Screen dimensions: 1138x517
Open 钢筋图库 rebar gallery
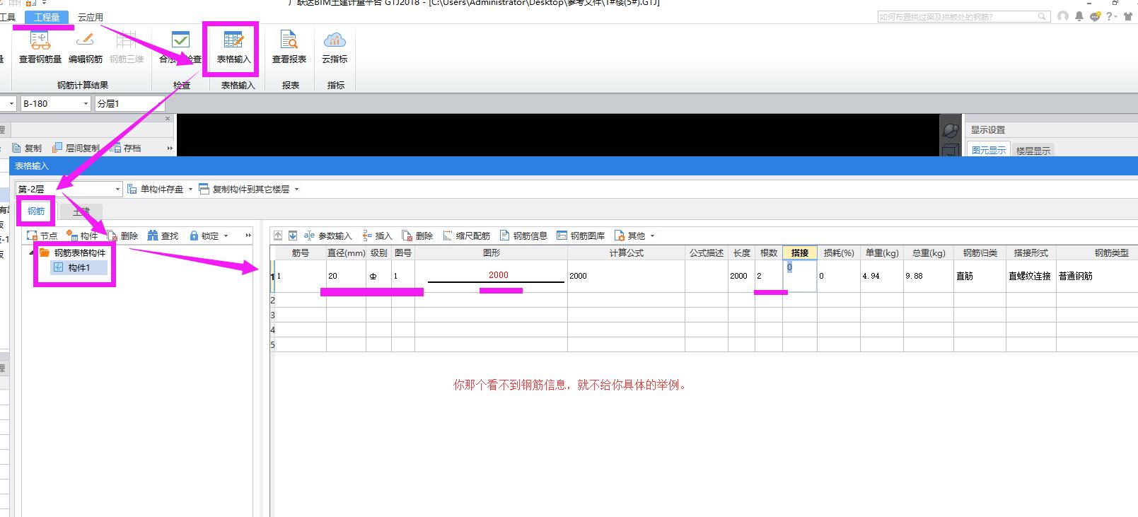pos(581,236)
